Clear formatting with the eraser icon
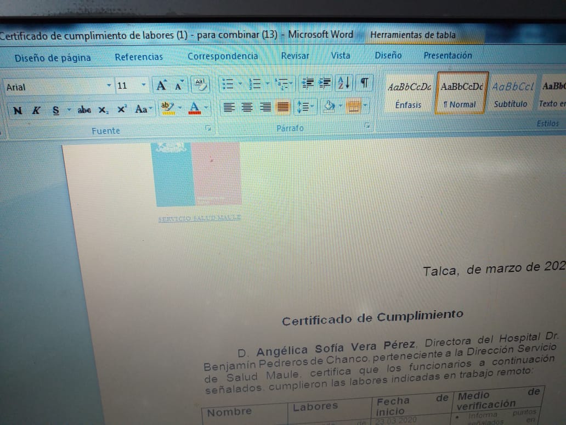Screen dimensions: 566x425 [x=200, y=85]
